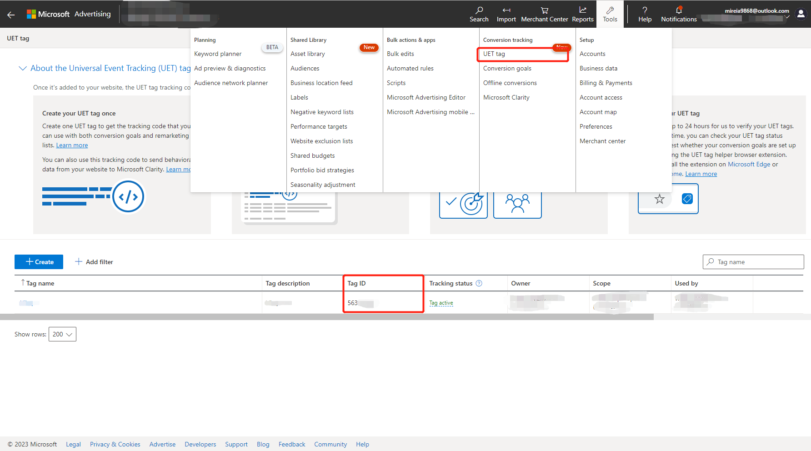Viewport: 811px width, 451px height.
Task: Click Tracking status help info icon
Action: pos(479,283)
